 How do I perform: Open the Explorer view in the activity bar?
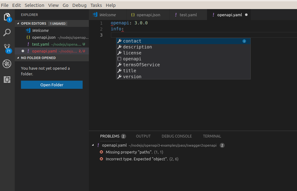tap(7, 17)
